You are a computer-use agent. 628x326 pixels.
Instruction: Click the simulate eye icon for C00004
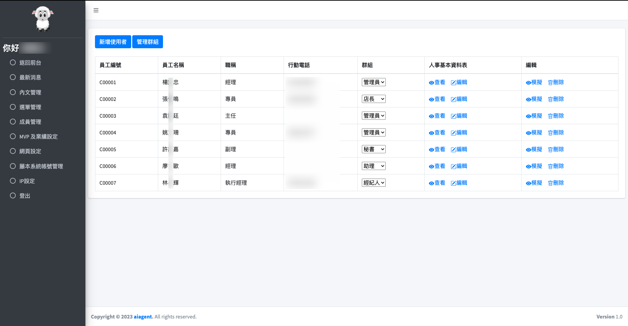(x=528, y=133)
